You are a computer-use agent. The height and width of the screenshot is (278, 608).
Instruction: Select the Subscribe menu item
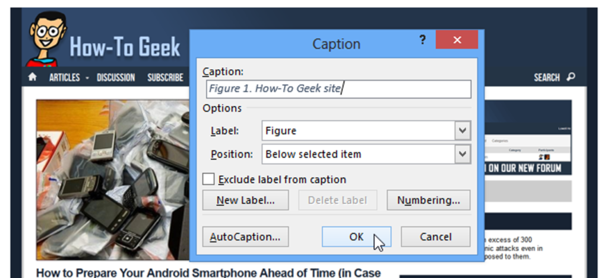pyautogui.click(x=165, y=78)
